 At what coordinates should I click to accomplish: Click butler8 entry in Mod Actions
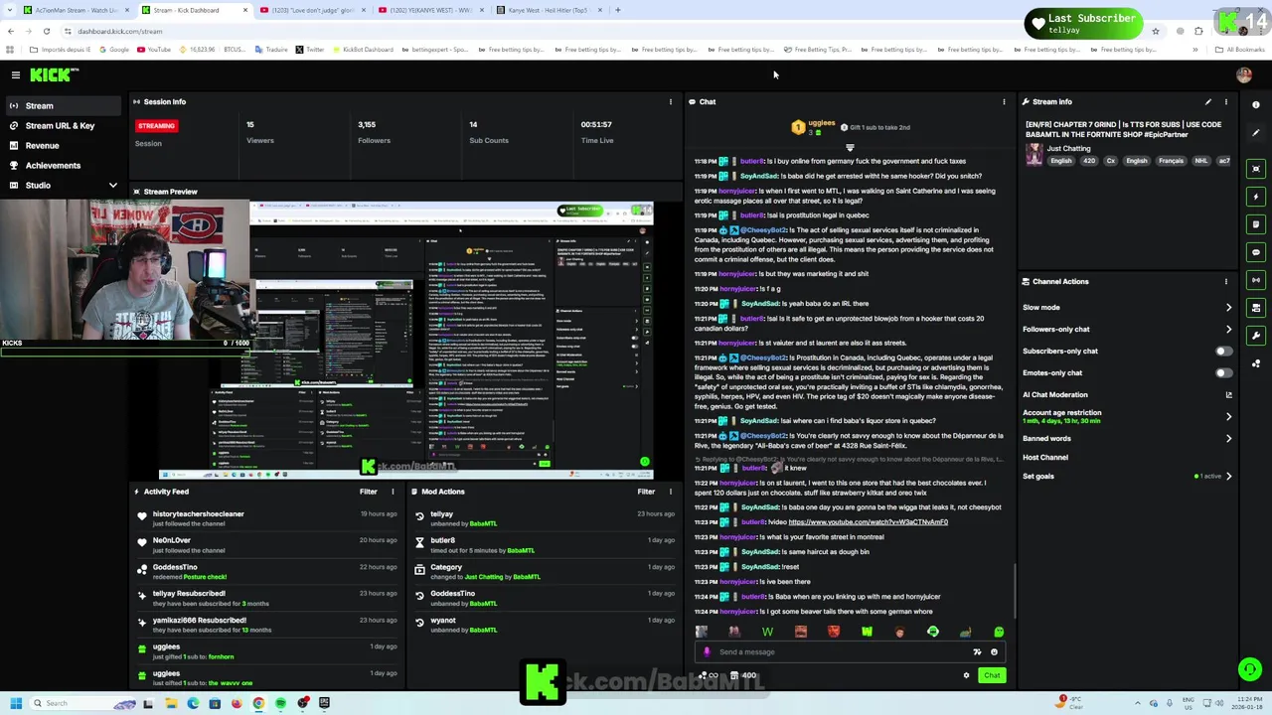442,540
